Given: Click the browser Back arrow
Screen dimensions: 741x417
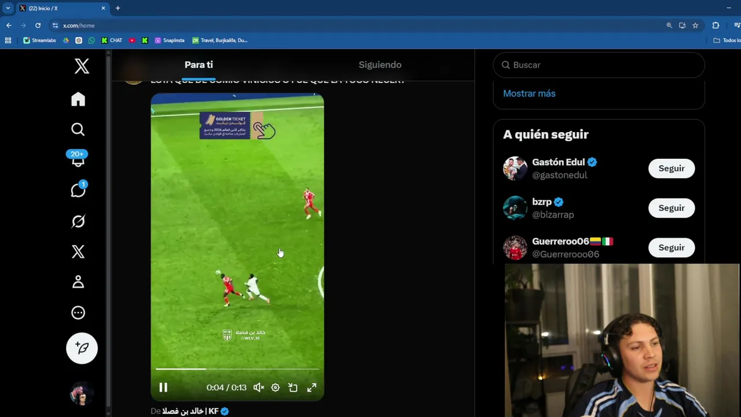Looking at the screenshot, I should point(9,25).
